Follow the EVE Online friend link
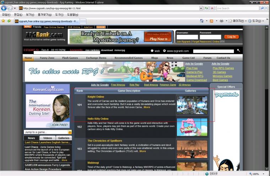 [74, 27]
